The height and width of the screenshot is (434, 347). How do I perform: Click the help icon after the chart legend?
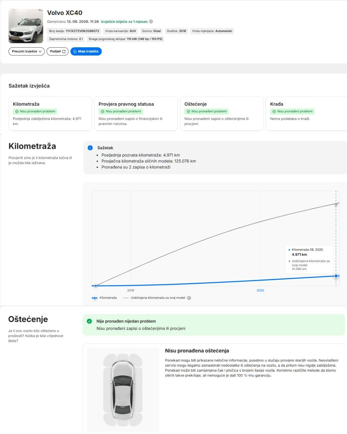pos(189,298)
